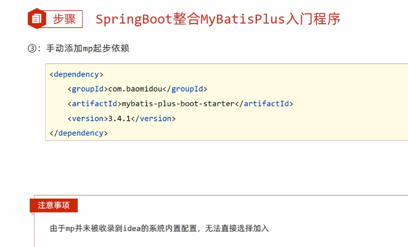Viewport: 408px width, 247px height.
Task: Click the mybatis-plus-boot-starter artifact name
Action: [x=178, y=104]
